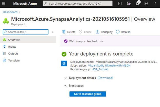160x107 pixels.
Task: Click the Deployment name value text
Action: click(x=126, y=62)
